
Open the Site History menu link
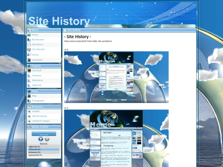38,45
